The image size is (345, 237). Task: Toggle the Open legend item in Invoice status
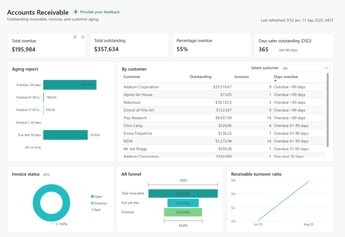coord(97,196)
